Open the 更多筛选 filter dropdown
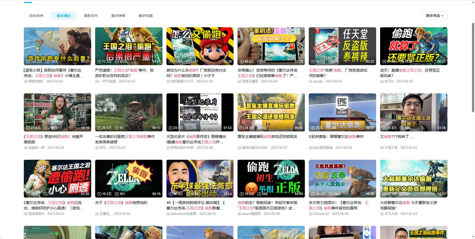The image size is (475, 239). pyautogui.click(x=435, y=15)
